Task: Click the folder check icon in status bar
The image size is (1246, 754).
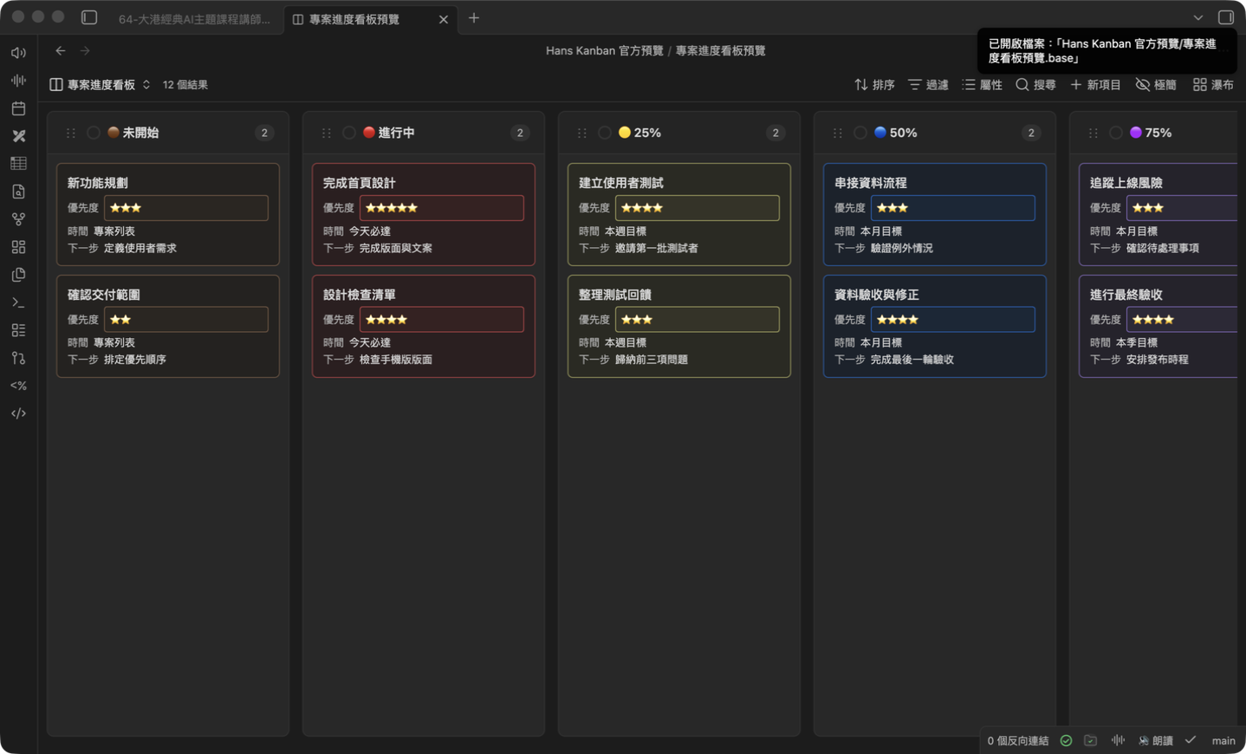Action: tap(1091, 741)
